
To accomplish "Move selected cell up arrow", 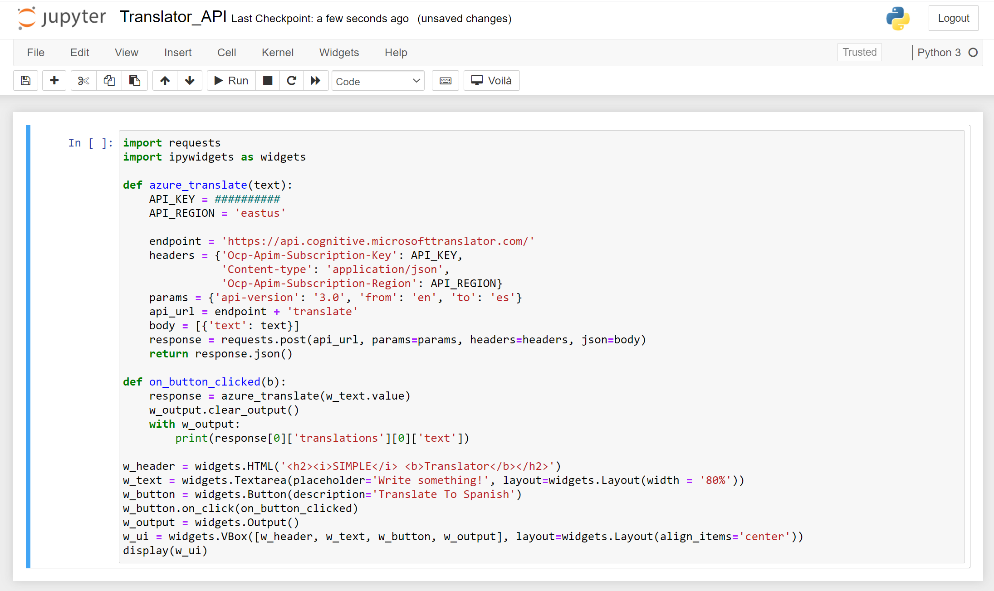I will (165, 81).
